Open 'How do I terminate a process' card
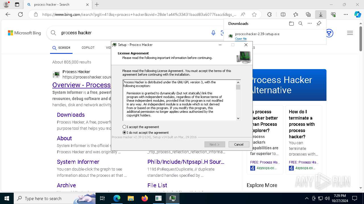This screenshot has height=204, width=364. pyautogui.click(x=304, y=140)
